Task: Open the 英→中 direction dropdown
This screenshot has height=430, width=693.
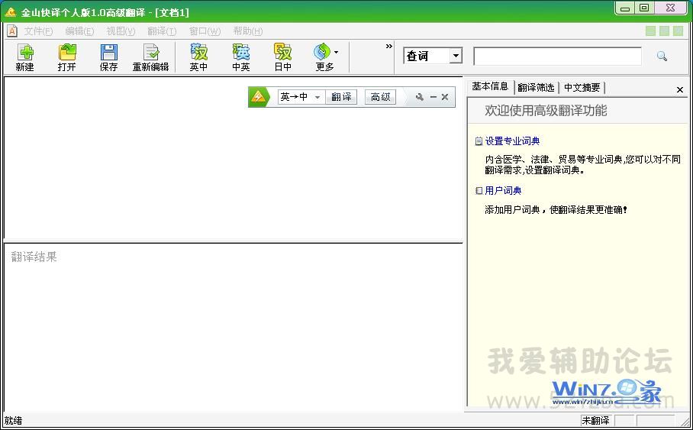Action: [317, 97]
